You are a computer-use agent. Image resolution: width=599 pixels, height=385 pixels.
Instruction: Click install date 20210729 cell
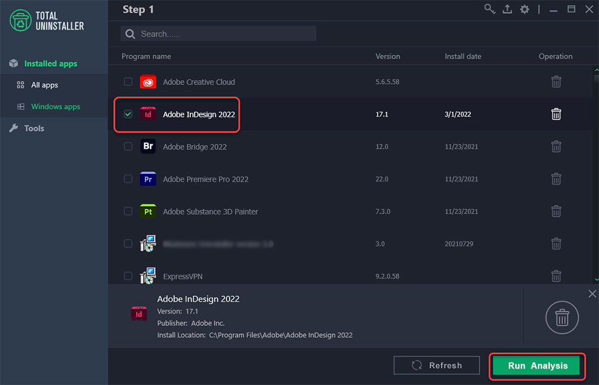click(459, 244)
